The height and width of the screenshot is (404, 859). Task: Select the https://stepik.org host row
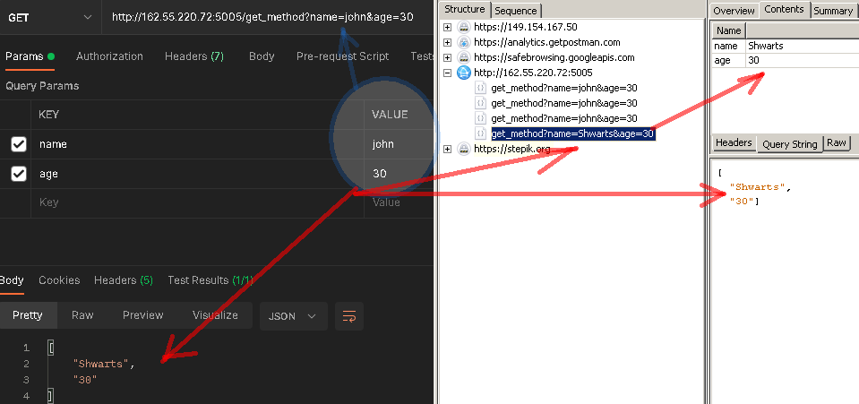tap(512, 149)
